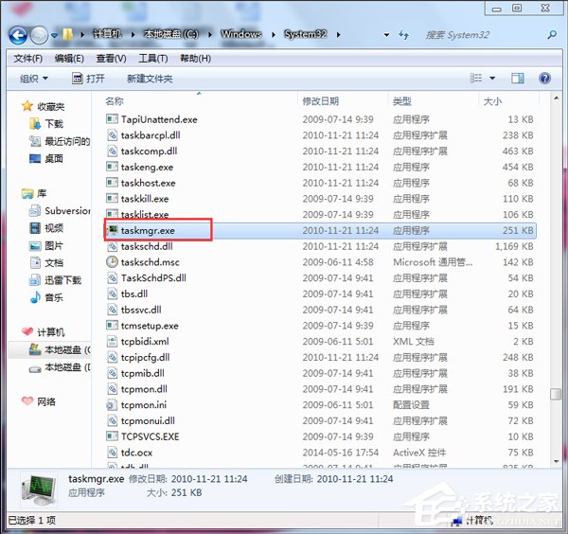The width and height of the screenshot is (568, 534).
Task: Click the taskmgr.exe file icon
Action: (x=113, y=230)
